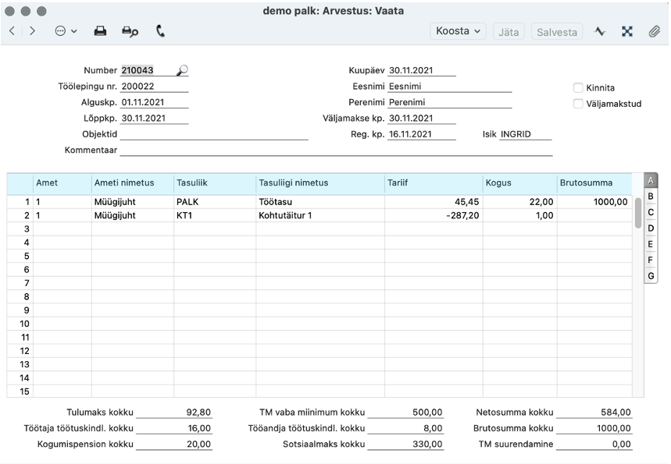Click the Salvesta button

557,32
